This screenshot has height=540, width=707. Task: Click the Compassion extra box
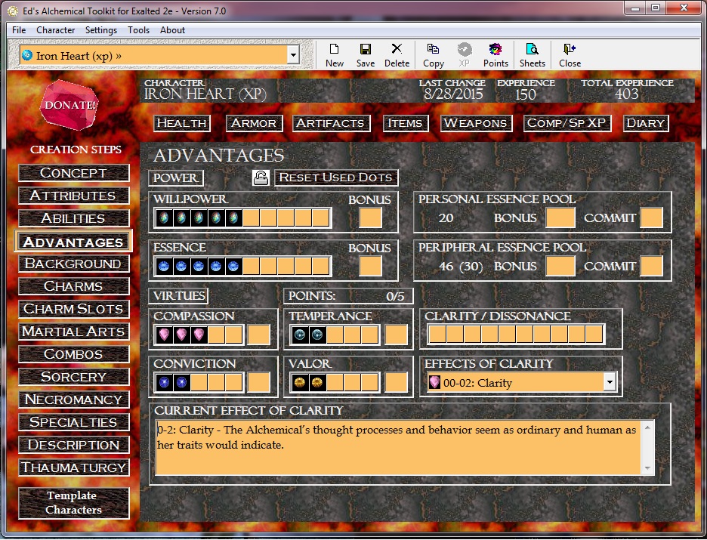[x=259, y=335]
